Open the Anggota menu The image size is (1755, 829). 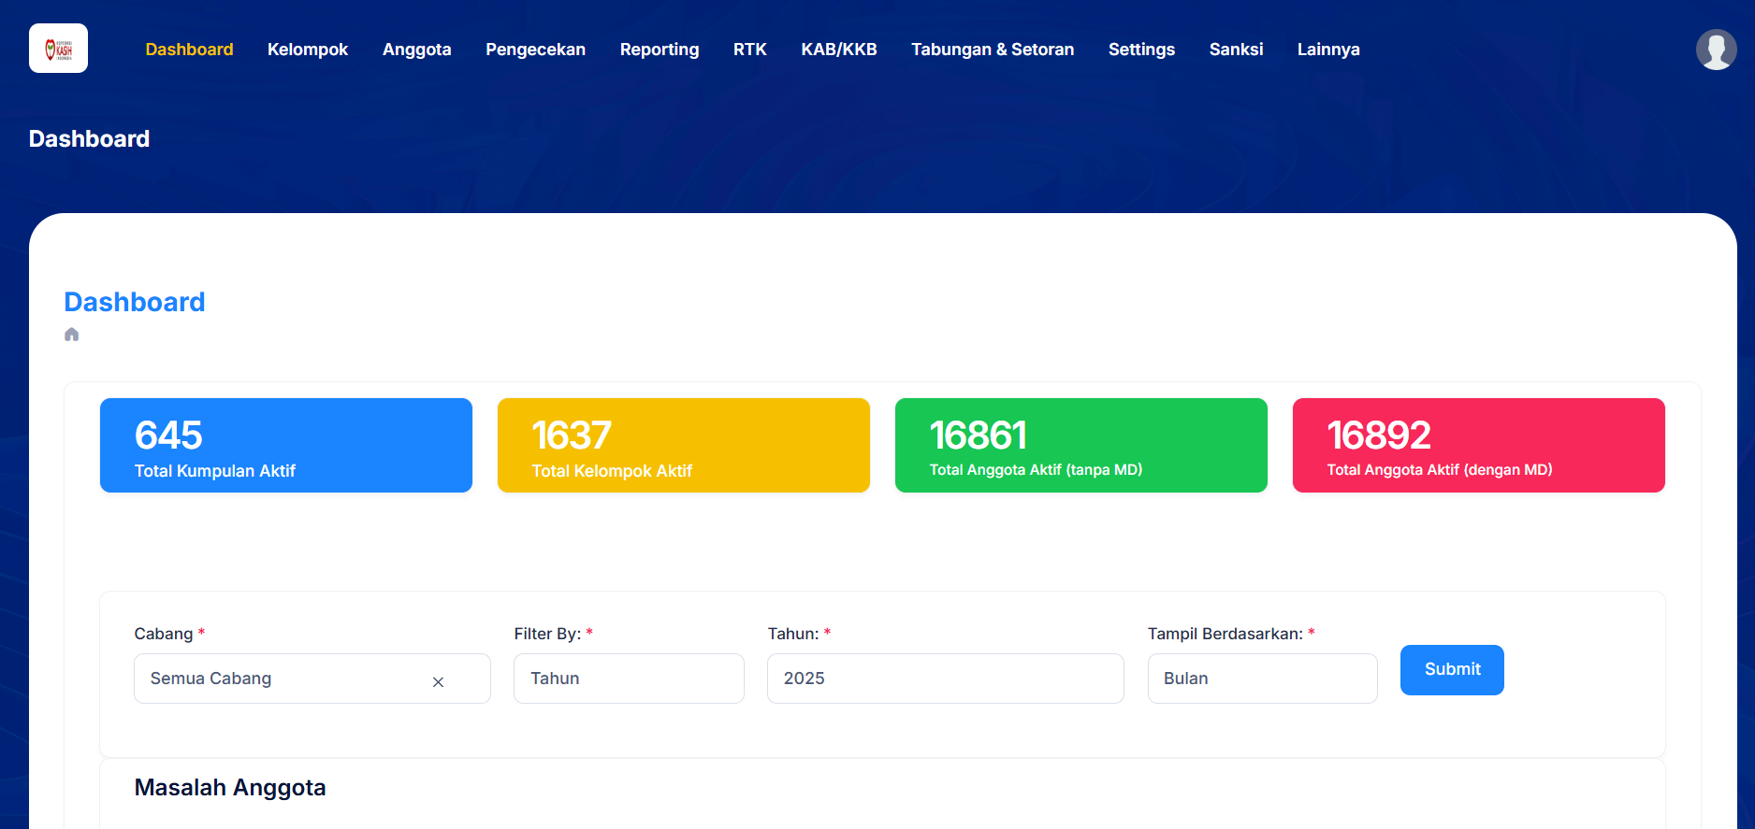416,50
